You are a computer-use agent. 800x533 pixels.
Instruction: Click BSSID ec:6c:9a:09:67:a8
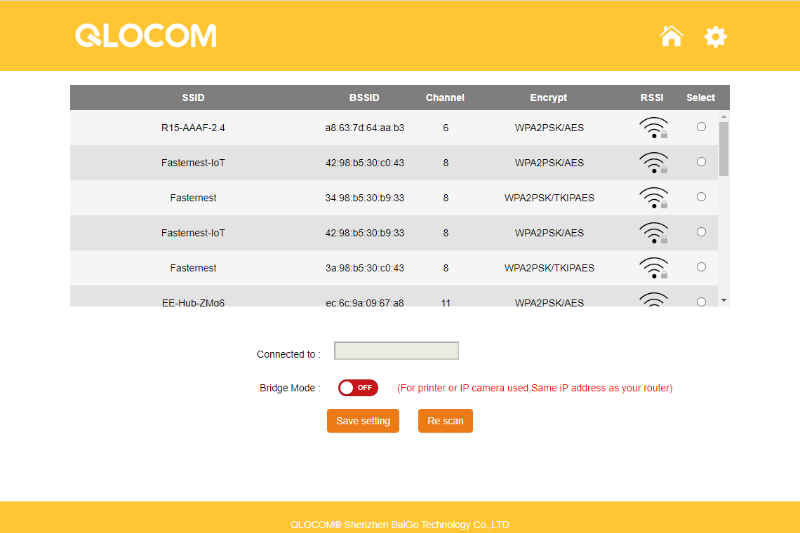coord(365,302)
